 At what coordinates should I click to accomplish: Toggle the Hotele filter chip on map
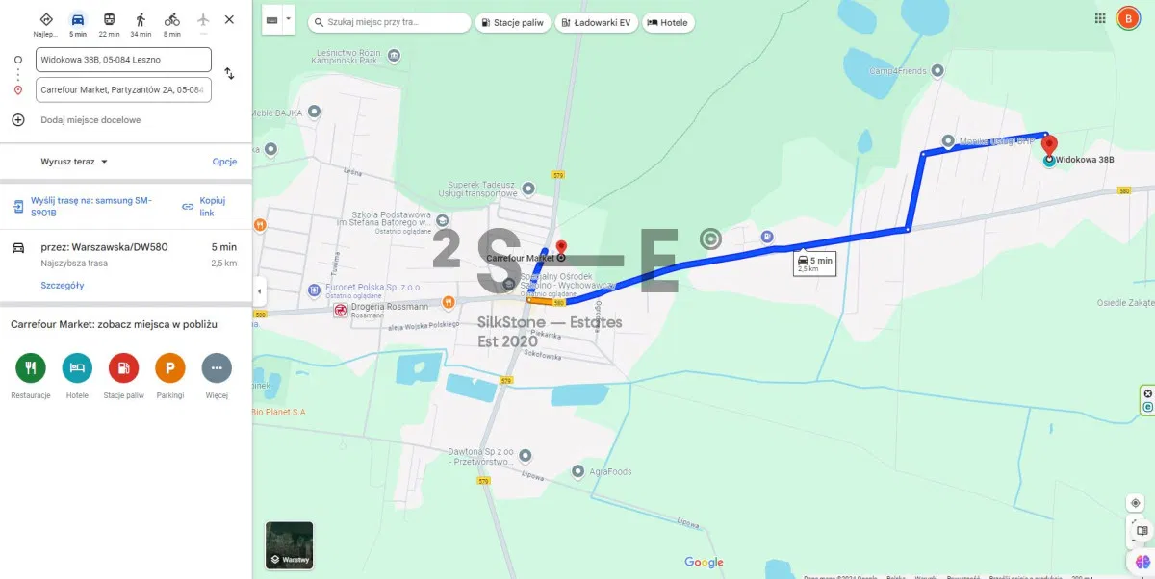pos(669,22)
